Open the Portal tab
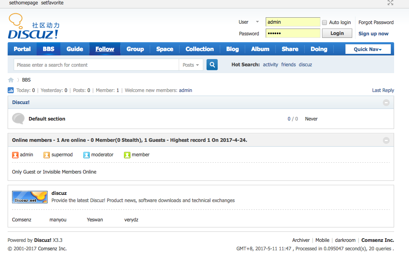The height and width of the screenshot is (266, 409). 22,49
